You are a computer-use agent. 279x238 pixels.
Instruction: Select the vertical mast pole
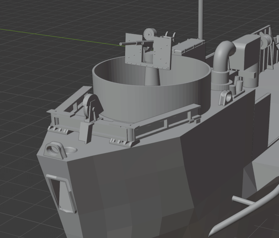(x=201, y=20)
